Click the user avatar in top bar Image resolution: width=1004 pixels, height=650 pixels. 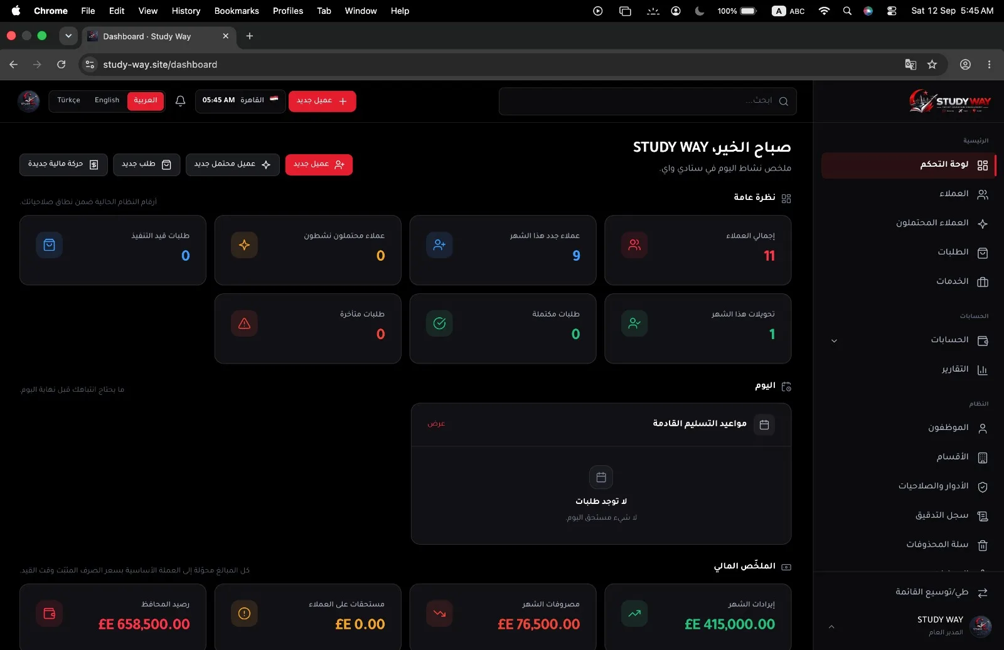click(x=28, y=101)
